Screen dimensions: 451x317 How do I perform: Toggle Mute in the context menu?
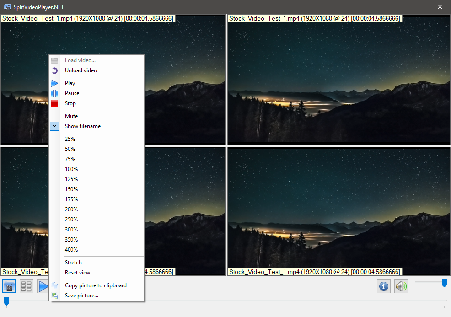[71, 116]
